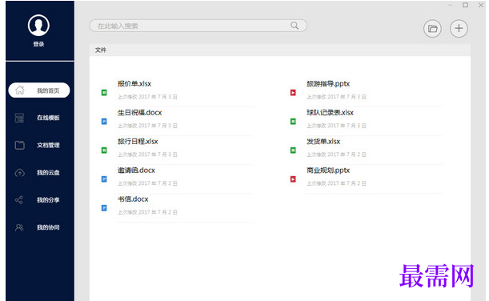Click the user avatar login icon
The width and height of the screenshot is (489, 301).
click(x=38, y=26)
